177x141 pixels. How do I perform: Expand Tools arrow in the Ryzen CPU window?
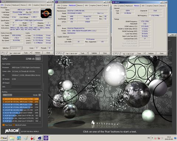31,53
